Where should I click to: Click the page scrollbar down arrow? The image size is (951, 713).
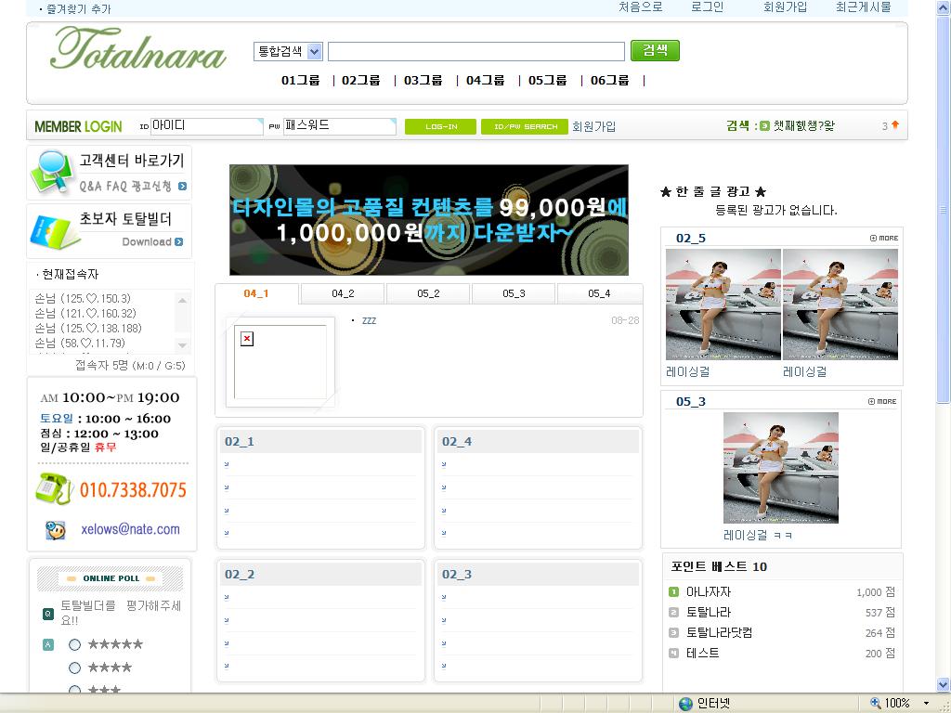pos(944,684)
